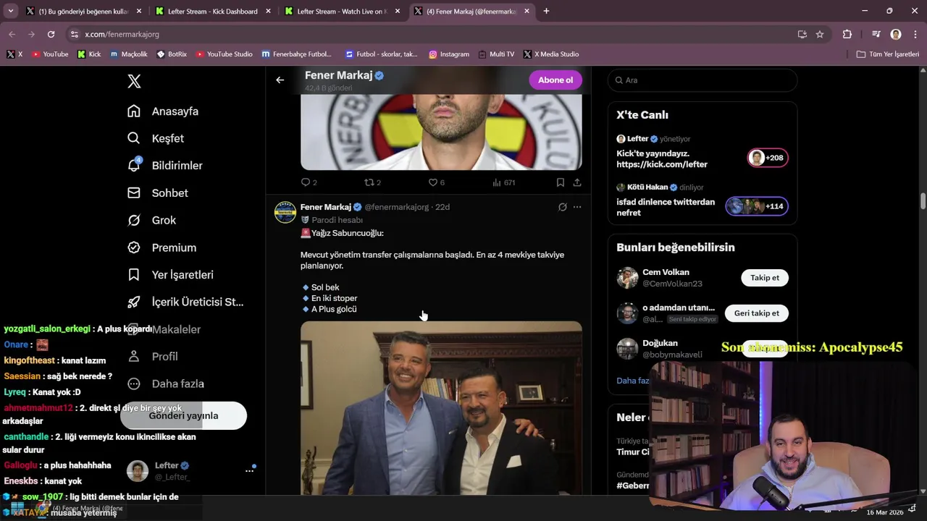Open Bildirimler notifications
Image resolution: width=927 pixels, height=521 pixels.
pos(165,166)
